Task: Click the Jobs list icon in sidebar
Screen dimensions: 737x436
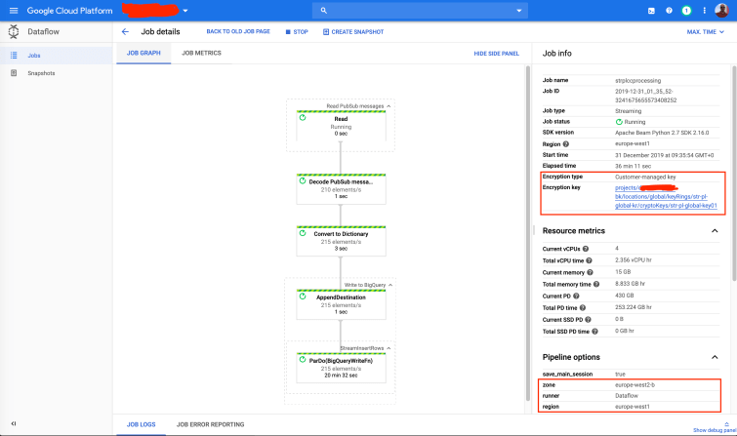Action: 14,56
